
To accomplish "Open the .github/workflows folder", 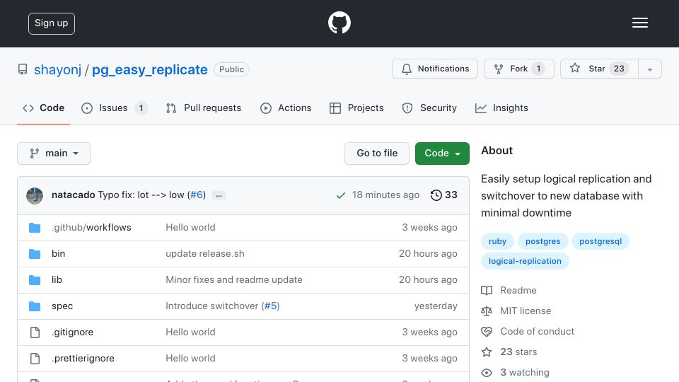I will 91,227.
